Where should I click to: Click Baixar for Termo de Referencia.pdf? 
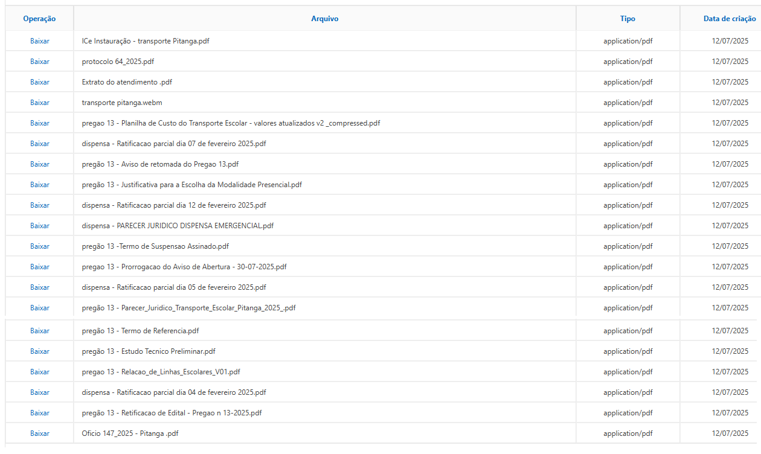40,331
